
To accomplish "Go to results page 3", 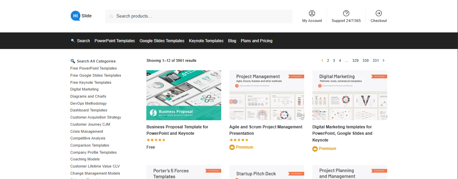I will 334,60.
